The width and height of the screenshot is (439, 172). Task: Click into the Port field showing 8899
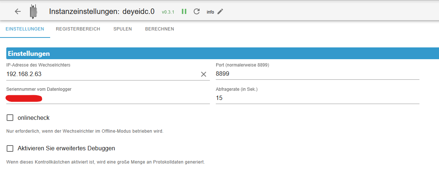[x=317, y=74]
